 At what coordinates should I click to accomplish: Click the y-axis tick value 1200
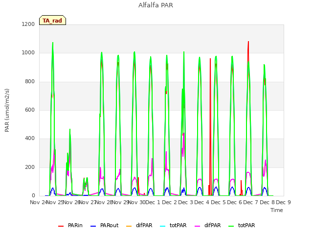point(28,24)
